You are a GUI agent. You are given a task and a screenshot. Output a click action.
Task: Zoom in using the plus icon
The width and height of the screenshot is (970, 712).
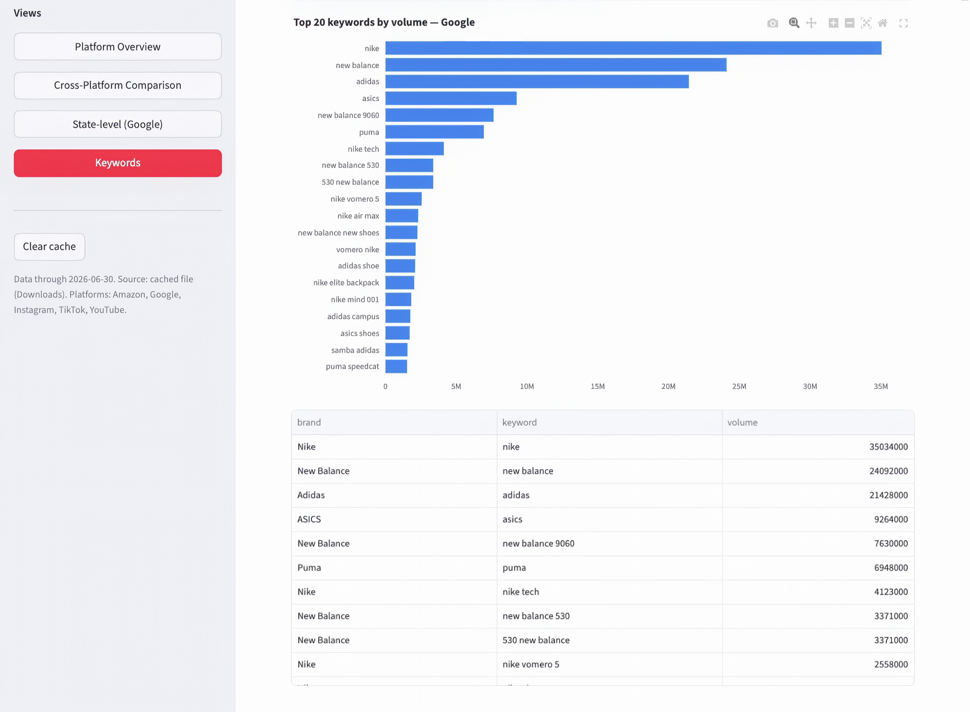(833, 23)
